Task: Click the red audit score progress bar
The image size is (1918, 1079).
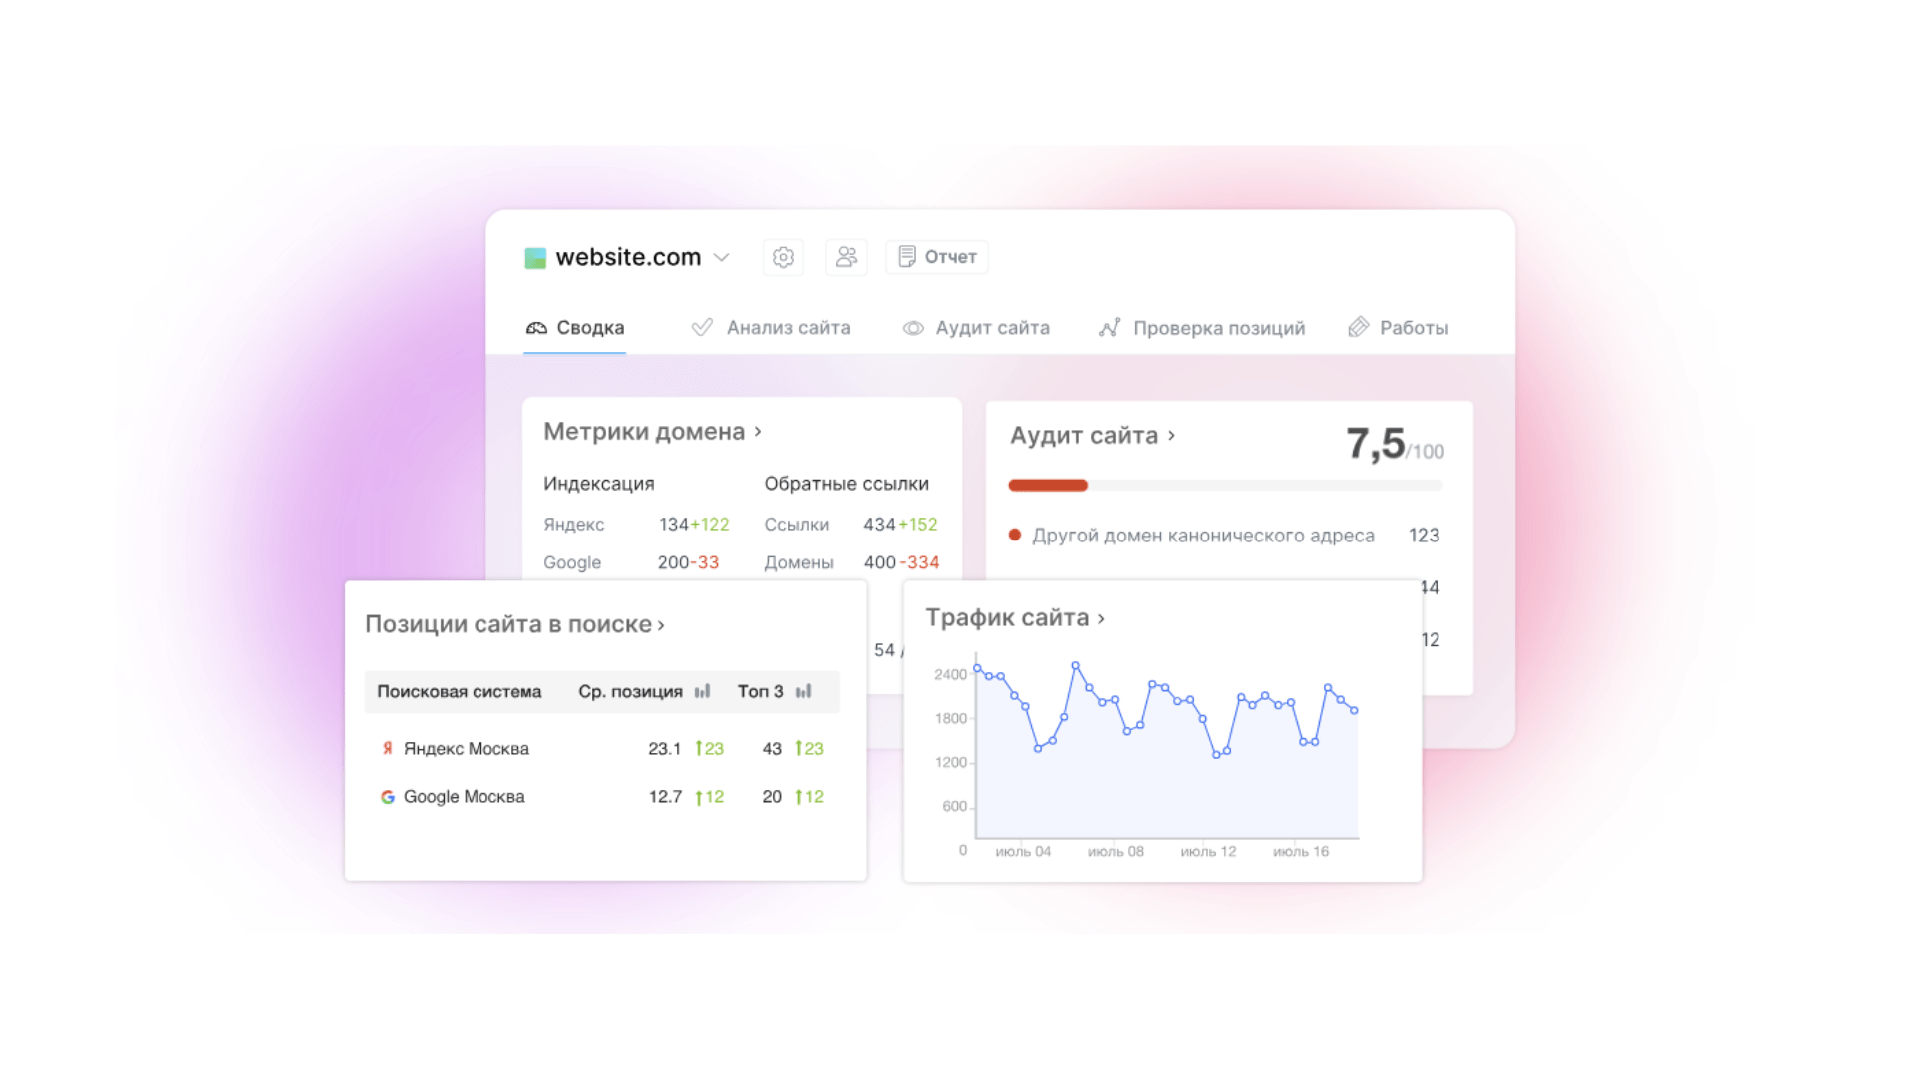Action: [x=1048, y=485]
